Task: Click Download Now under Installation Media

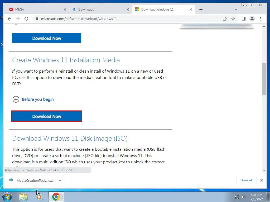Action: pyautogui.click(x=47, y=116)
